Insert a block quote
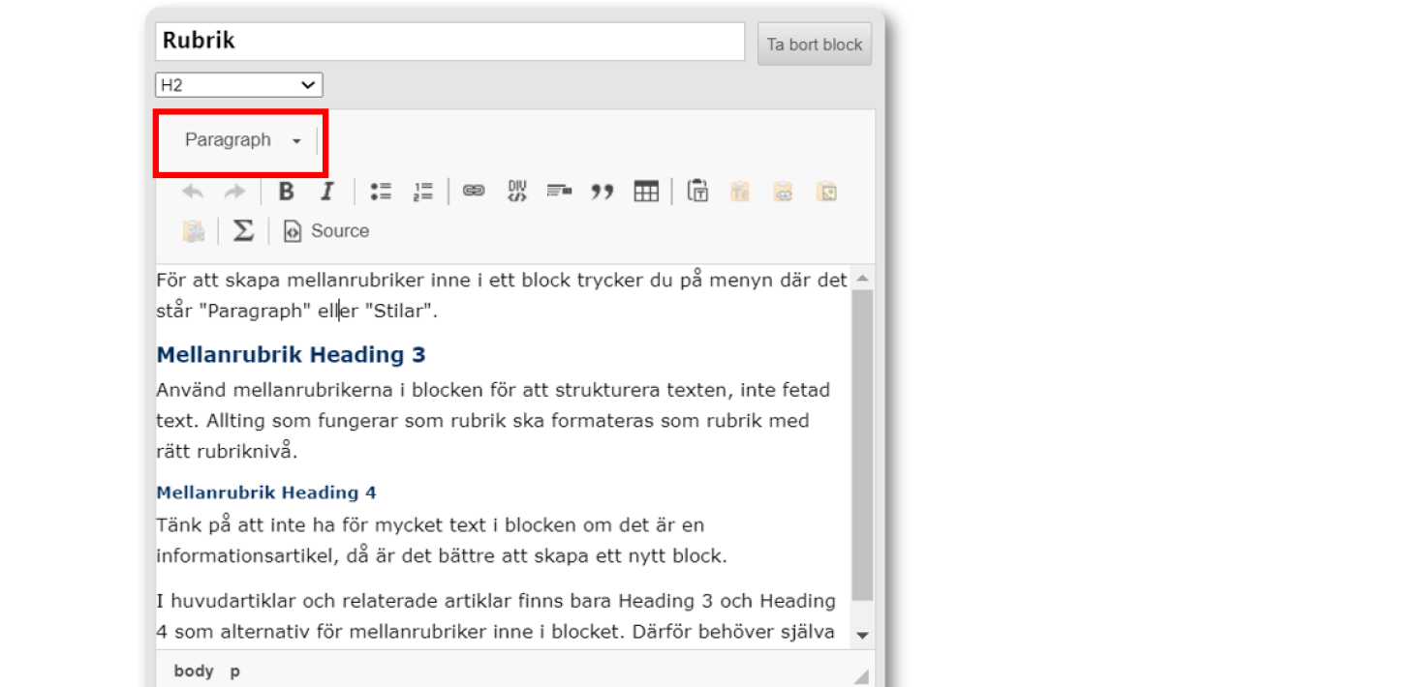This screenshot has width=1422, height=687. [x=603, y=192]
